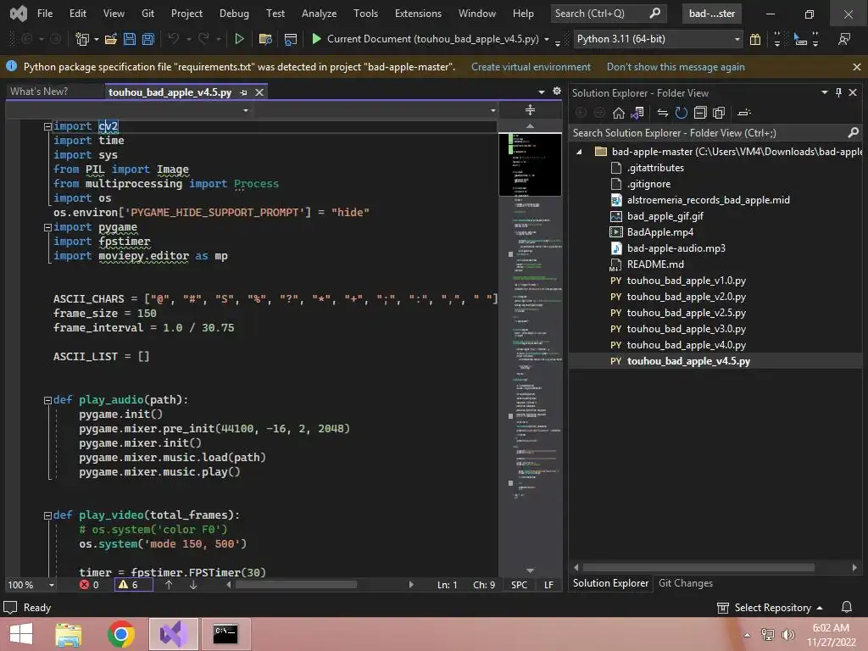Save the current file with floppy icon

[x=130, y=39]
